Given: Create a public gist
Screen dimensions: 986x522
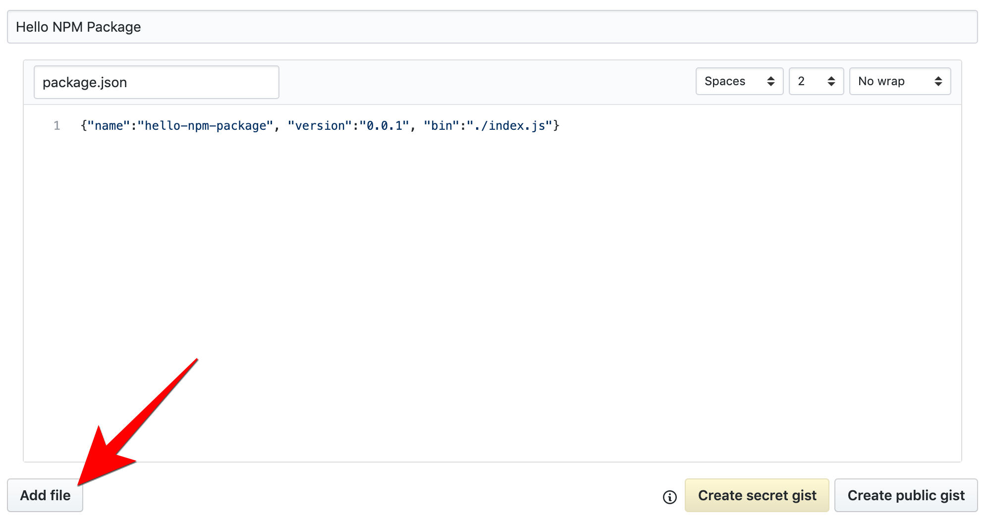Looking at the screenshot, I should click(x=906, y=495).
